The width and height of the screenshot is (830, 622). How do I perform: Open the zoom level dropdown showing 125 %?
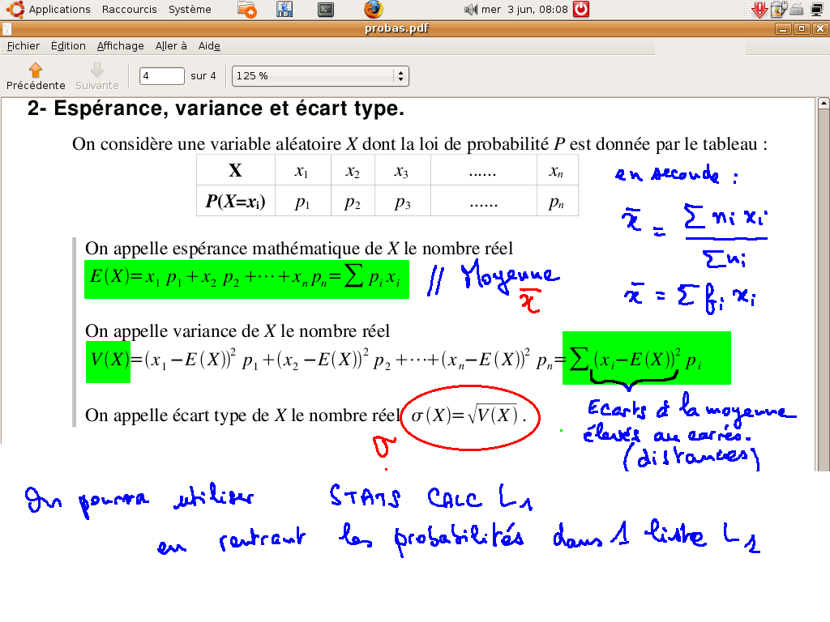[x=320, y=75]
